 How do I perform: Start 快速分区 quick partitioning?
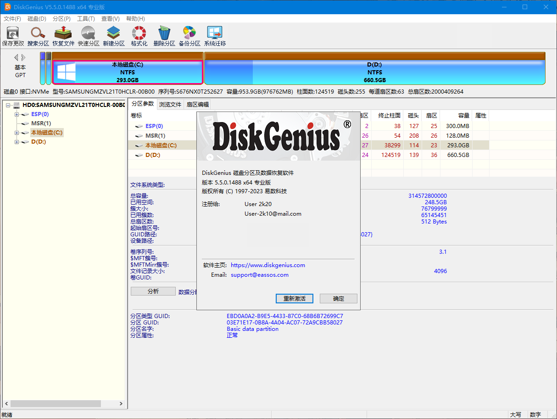(x=88, y=35)
